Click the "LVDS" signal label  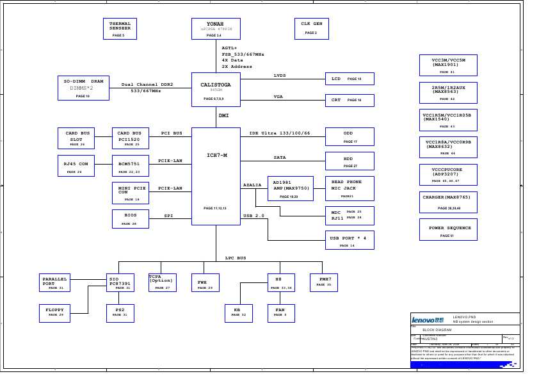(280, 76)
